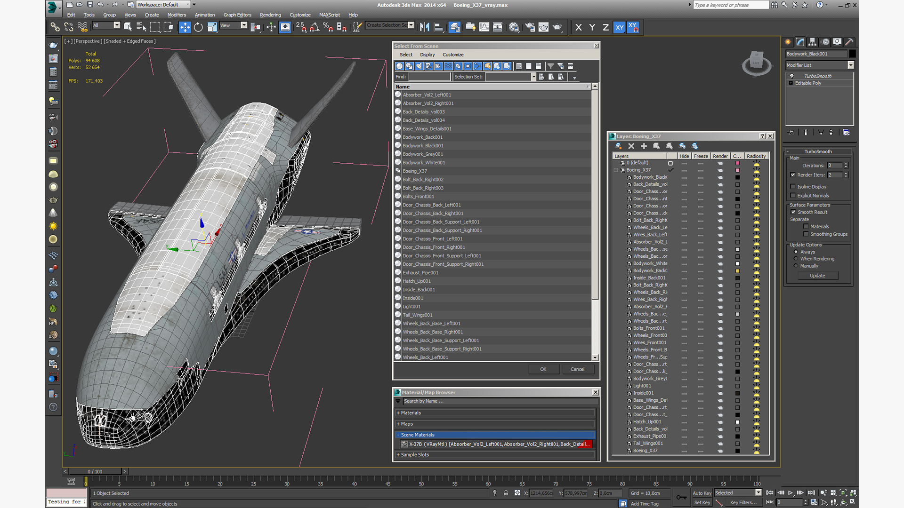Image resolution: width=904 pixels, height=508 pixels.
Task: Switch to the Create command panel tab
Action: click(x=788, y=42)
